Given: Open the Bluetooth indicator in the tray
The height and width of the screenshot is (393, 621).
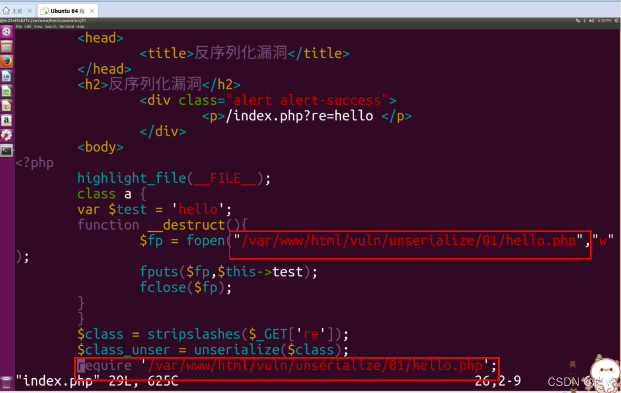Looking at the screenshot, I should click(x=584, y=20).
